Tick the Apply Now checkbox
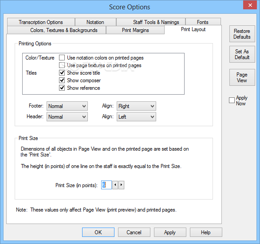 (x=232, y=100)
